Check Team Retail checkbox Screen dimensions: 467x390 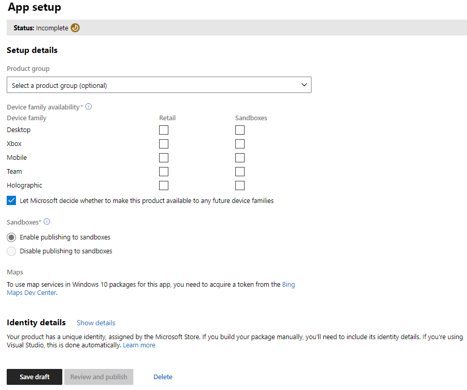(164, 172)
